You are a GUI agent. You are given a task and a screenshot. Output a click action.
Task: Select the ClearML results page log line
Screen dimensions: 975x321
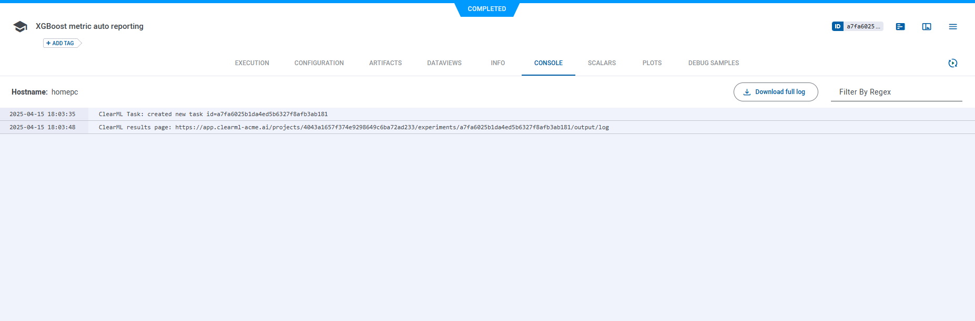(x=353, y=127)
